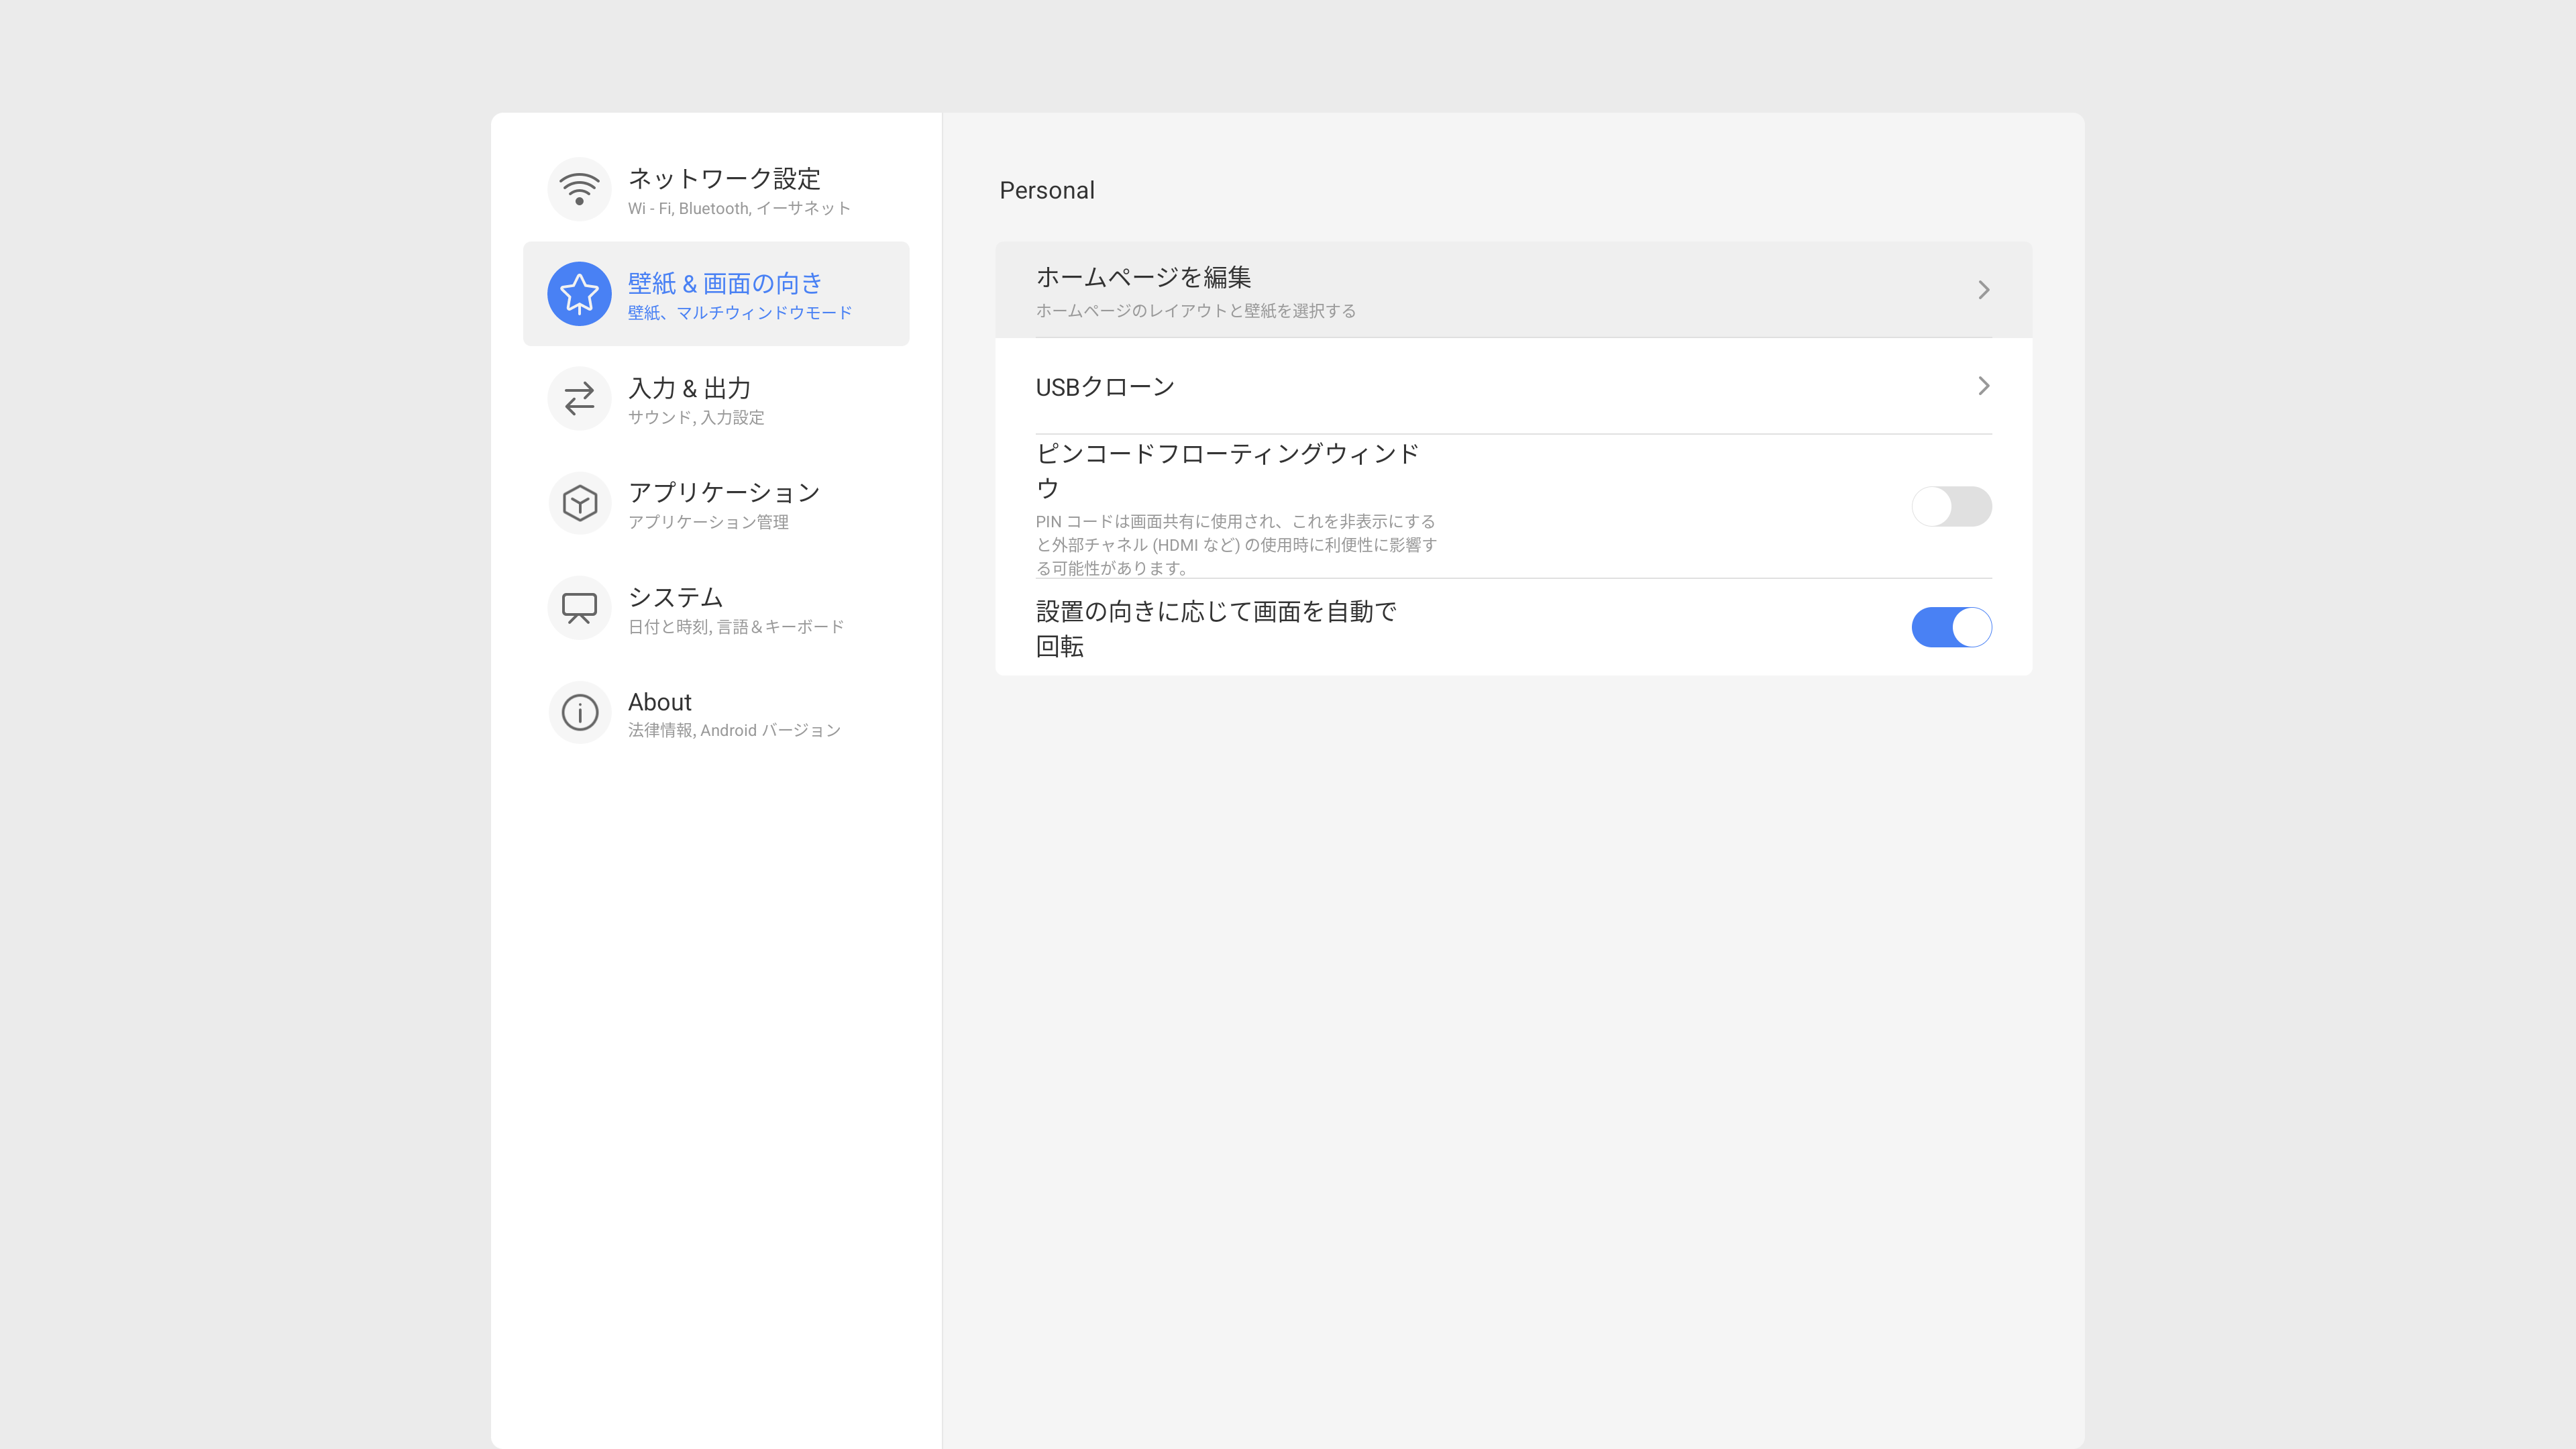The height and width of the screenshot is (1449, 2576).
Task: Click the applications cube icon
Action: 579,503
